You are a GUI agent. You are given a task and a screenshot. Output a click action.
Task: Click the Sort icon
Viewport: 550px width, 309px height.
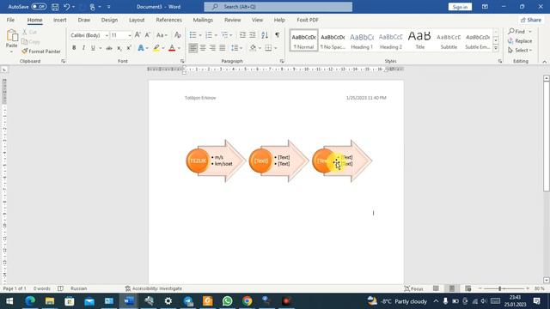tap(265, 35)
